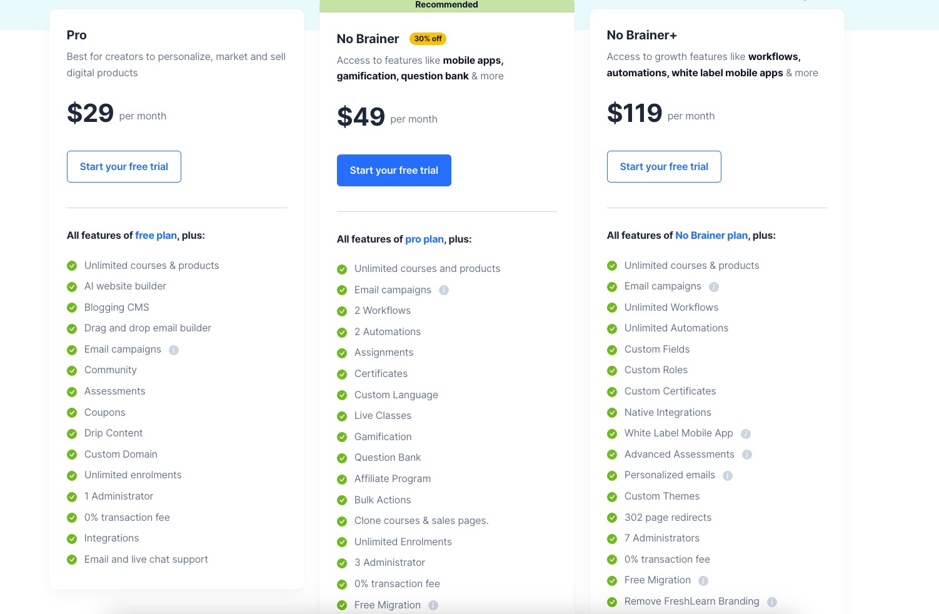Click the info icon beside Email campaigns in Pro
The height and width of the screenshot is (614, 939).
173,350
